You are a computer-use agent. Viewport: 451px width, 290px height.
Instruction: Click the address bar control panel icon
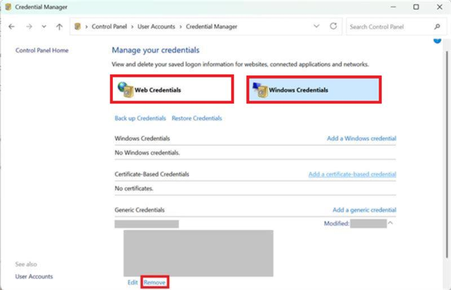[x=77, y=26]
